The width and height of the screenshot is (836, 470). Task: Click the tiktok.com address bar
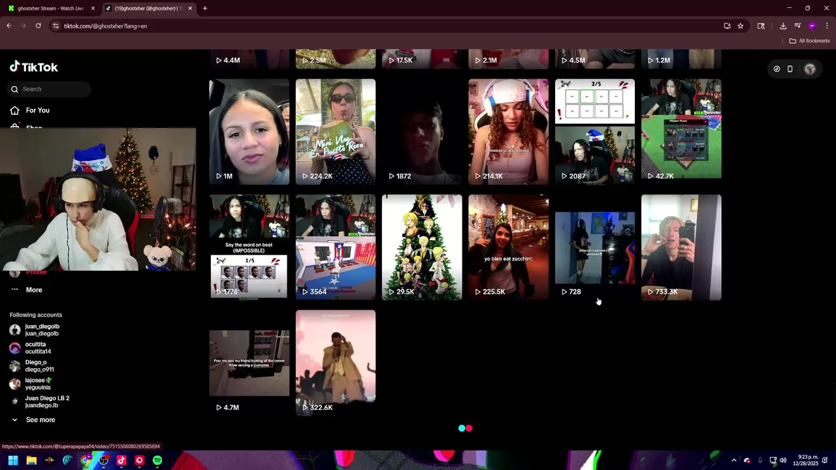tap(385, 26)
